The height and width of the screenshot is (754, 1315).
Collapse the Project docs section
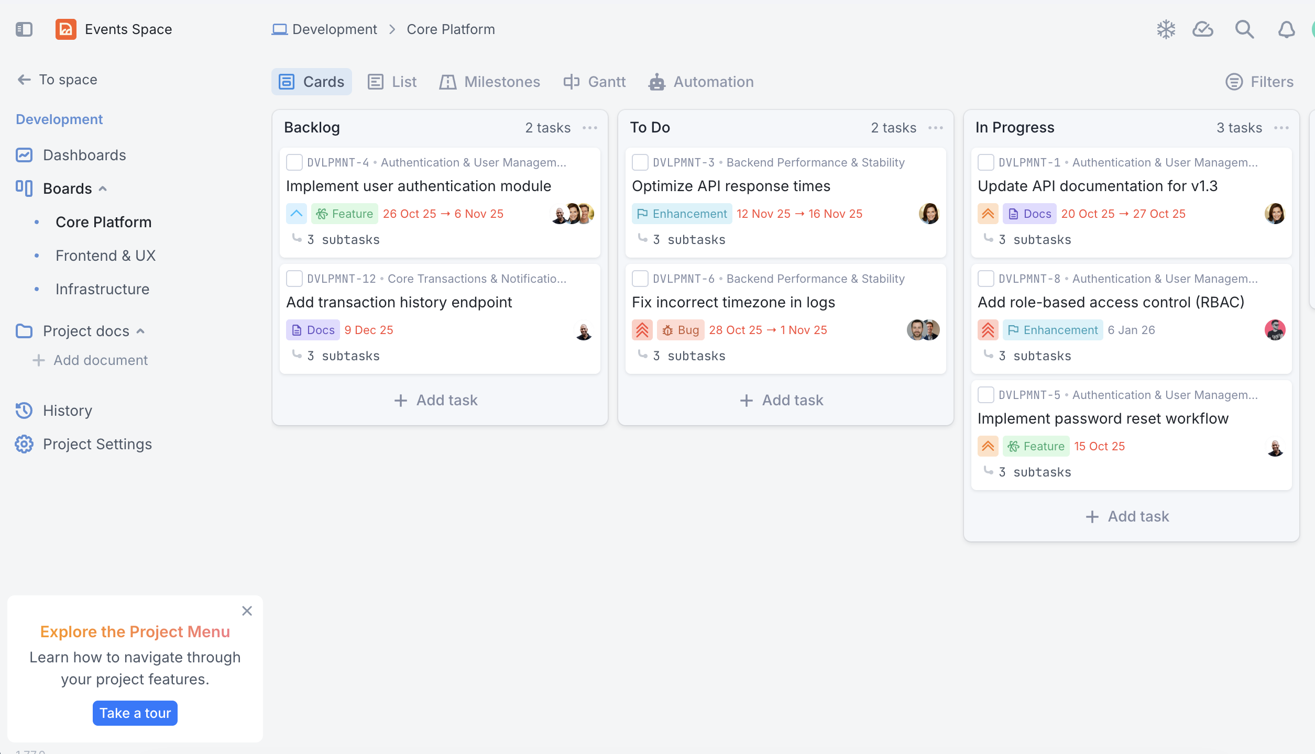click(x=140, y=331)
